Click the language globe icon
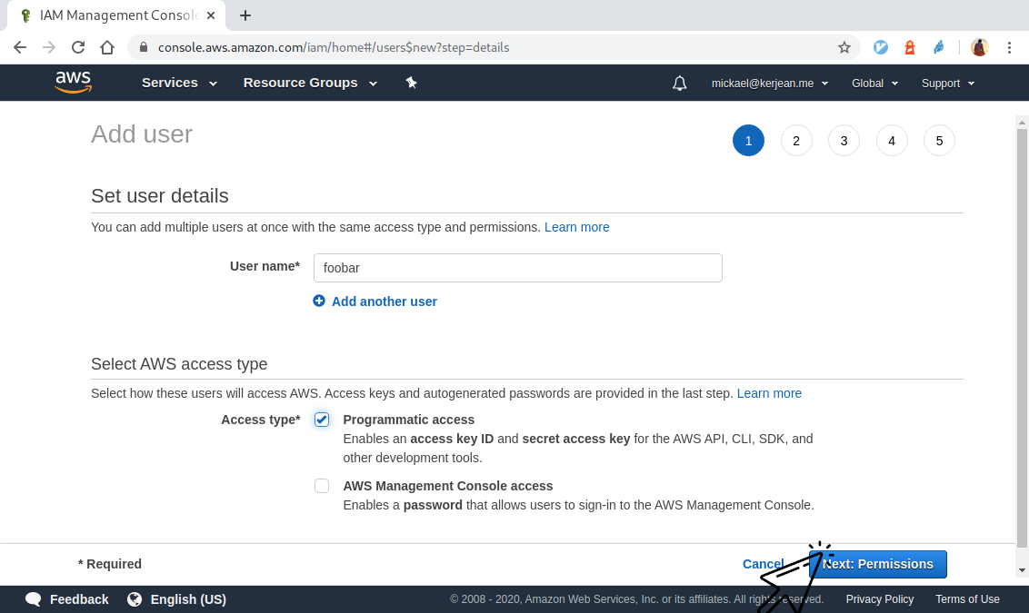This screenshot has width=1029, height=613. (x=135, y=599)
